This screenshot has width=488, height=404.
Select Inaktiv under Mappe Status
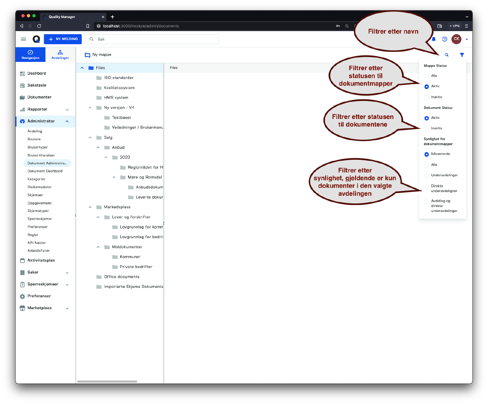tap(427, 97)
